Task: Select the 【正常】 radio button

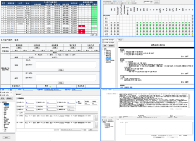Action: 17,113
